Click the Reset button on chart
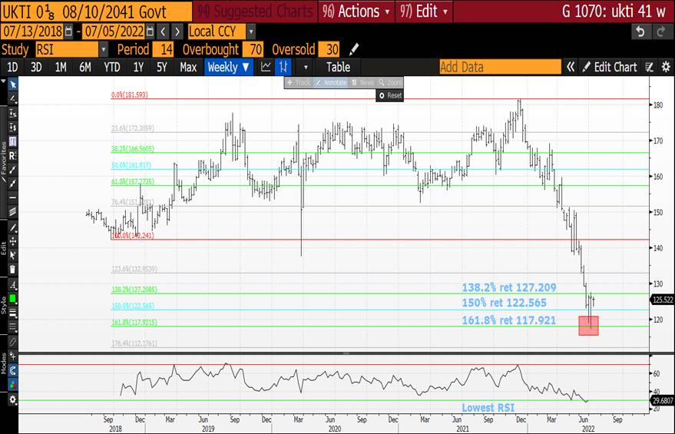This screenshot has width=675, height=434. point(389,95)
